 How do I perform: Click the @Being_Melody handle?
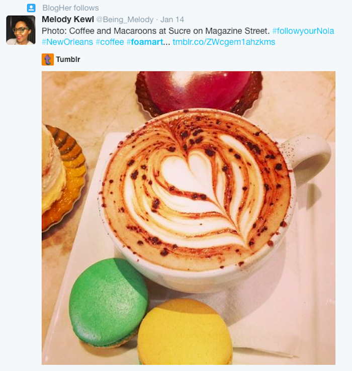pyautogui.click(x=125, y=20)
